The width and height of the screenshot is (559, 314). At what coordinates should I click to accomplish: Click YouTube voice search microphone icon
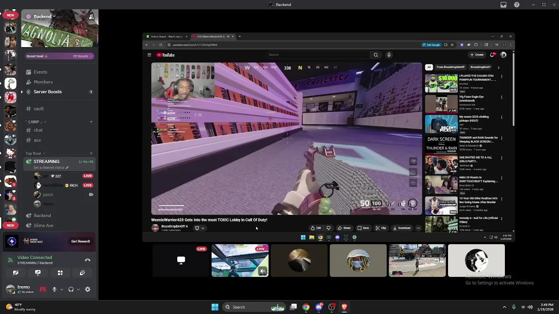point(389,55)
